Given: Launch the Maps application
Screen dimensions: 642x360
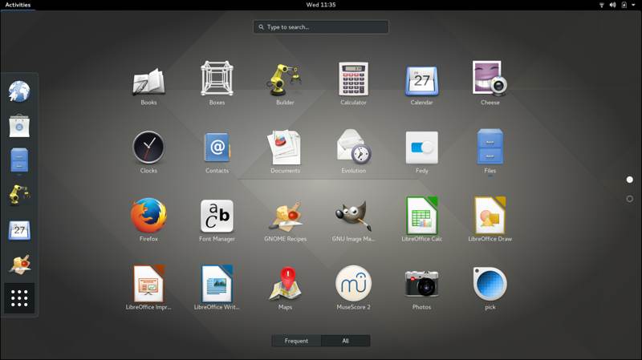Looking at the screenshot, I should 286,288.
